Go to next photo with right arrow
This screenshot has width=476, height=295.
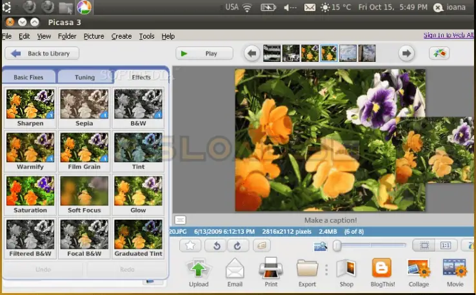tap(406, 53)
